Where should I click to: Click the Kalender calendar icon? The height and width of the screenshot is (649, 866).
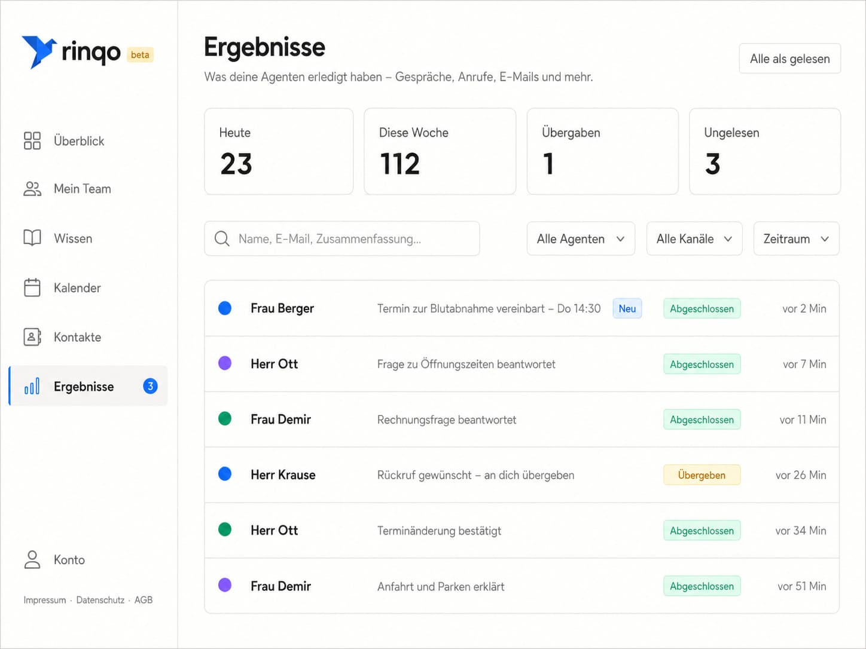coord(32,287)
